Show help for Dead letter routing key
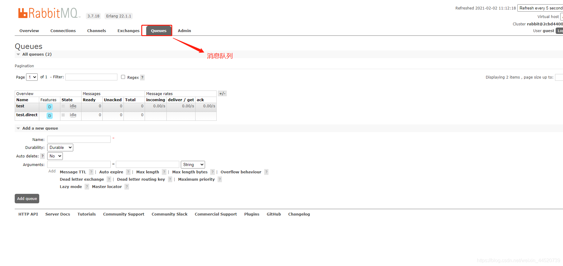Viewport: 563px width, 266px height. coord(170,179)
